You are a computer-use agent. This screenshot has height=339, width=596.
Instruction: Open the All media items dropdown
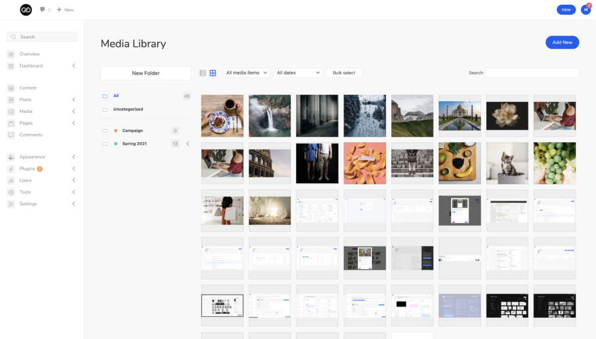click(246, 73)
